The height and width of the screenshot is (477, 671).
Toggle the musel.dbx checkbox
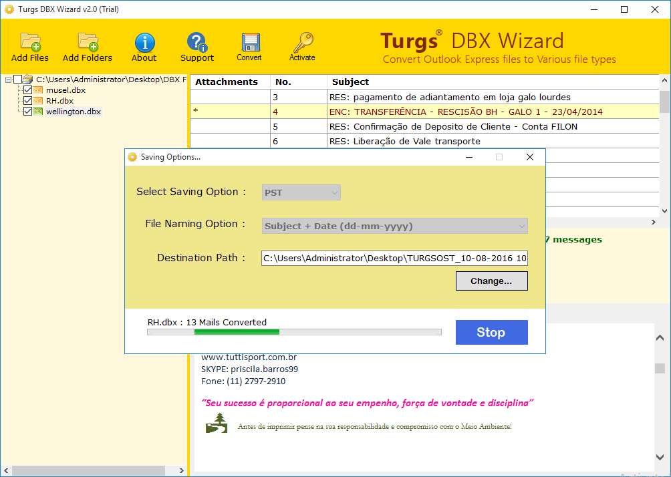click(28, 90)
